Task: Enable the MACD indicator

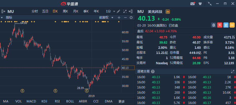Action: click(31, 101)
